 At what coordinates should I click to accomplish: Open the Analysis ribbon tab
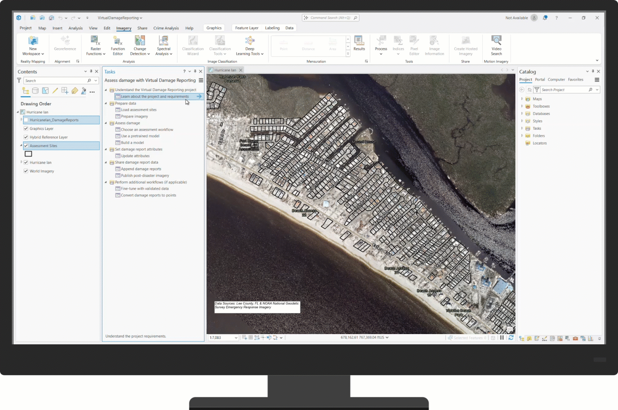point(75,28)
